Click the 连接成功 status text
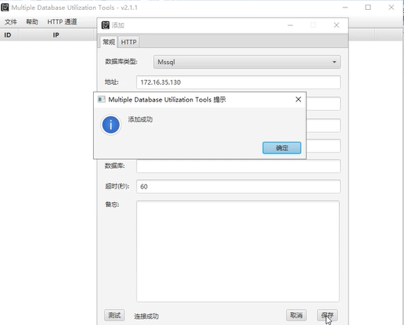 tap(146, 317)
